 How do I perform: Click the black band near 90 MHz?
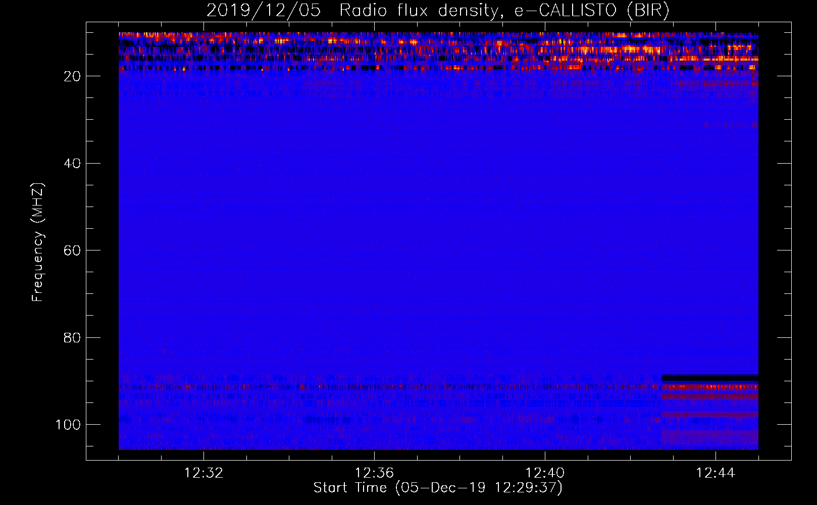click(x=710, y=378)
